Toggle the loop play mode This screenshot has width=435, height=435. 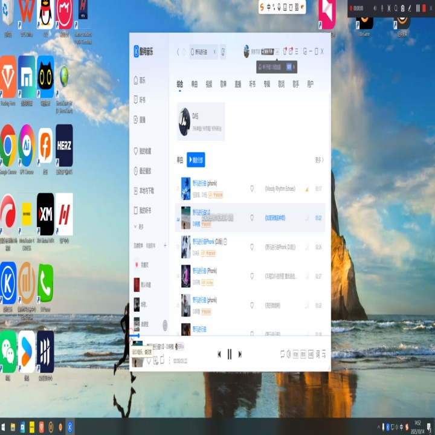(x=282, y=354)
